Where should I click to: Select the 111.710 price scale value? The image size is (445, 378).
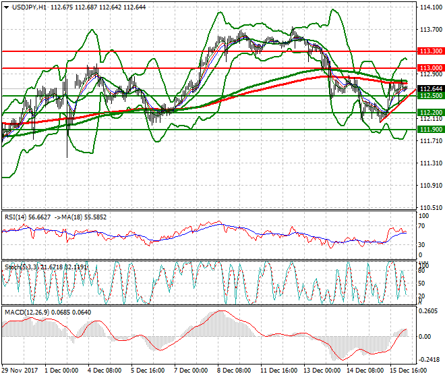point(431,141)
